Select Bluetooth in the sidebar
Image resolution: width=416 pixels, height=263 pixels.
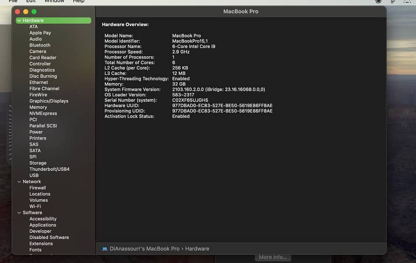(x=40, y=45)
